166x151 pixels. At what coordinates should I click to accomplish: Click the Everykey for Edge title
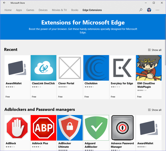pos(122,83)
